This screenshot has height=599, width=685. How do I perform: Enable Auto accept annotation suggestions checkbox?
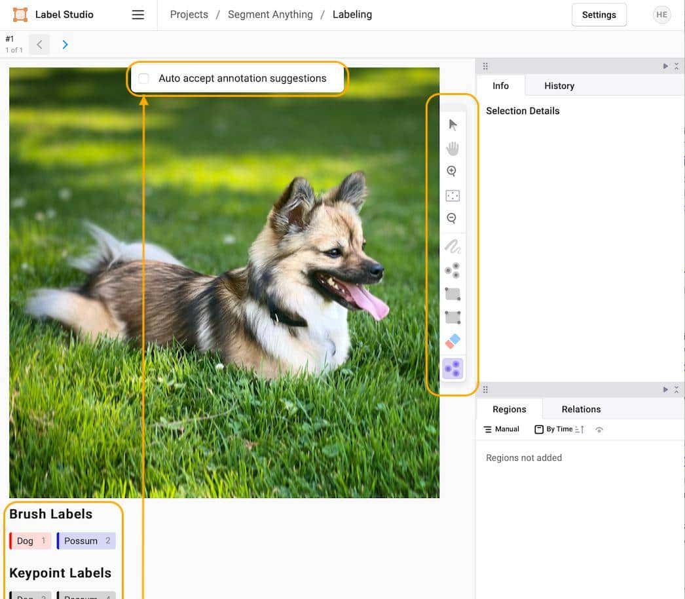click(x=144, y=79)
